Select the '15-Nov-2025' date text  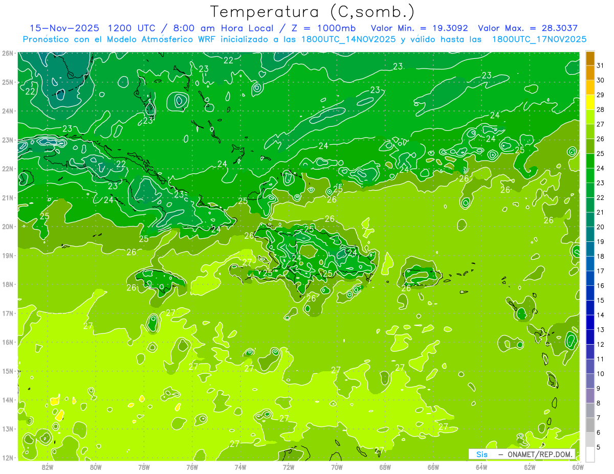(x=64, y=28)
